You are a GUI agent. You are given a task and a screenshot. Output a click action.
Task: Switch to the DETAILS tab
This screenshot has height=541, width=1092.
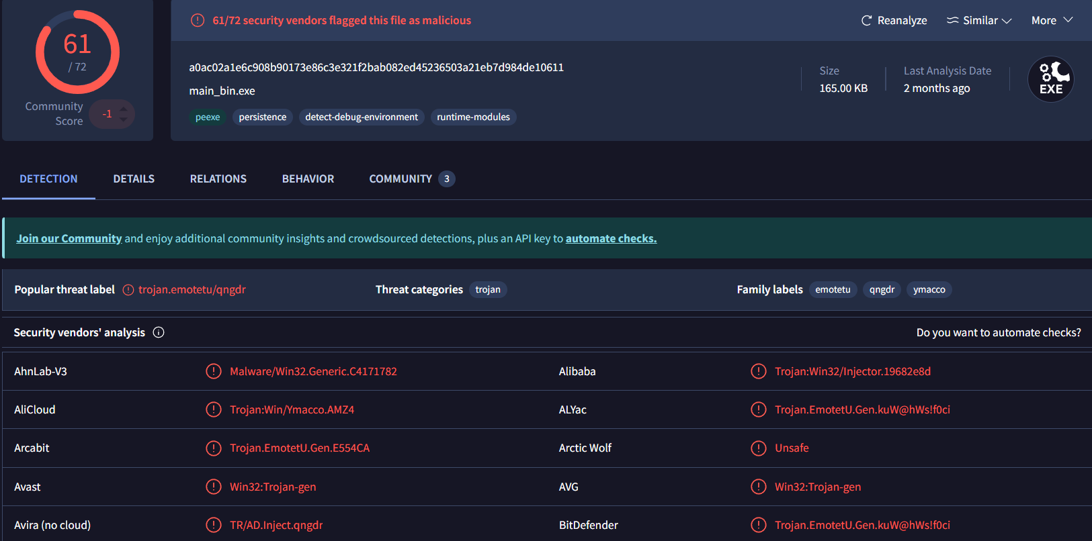coord(134,179)
